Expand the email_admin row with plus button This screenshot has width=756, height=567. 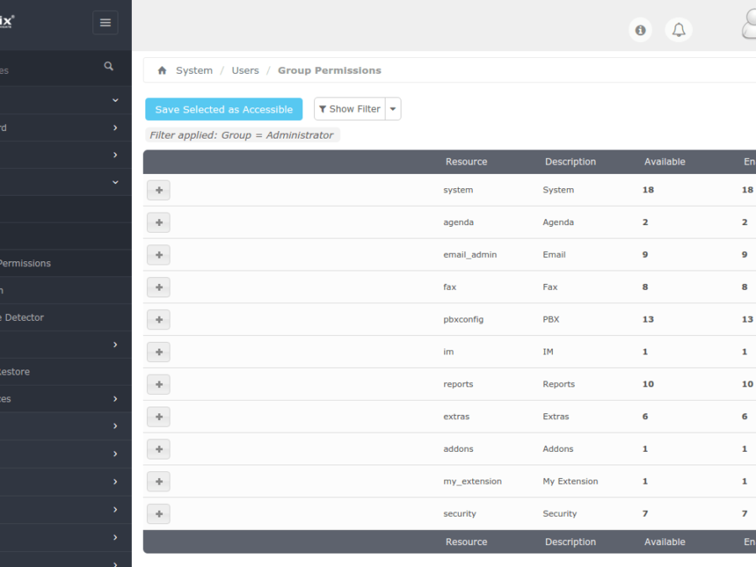(x=158, y=255)
